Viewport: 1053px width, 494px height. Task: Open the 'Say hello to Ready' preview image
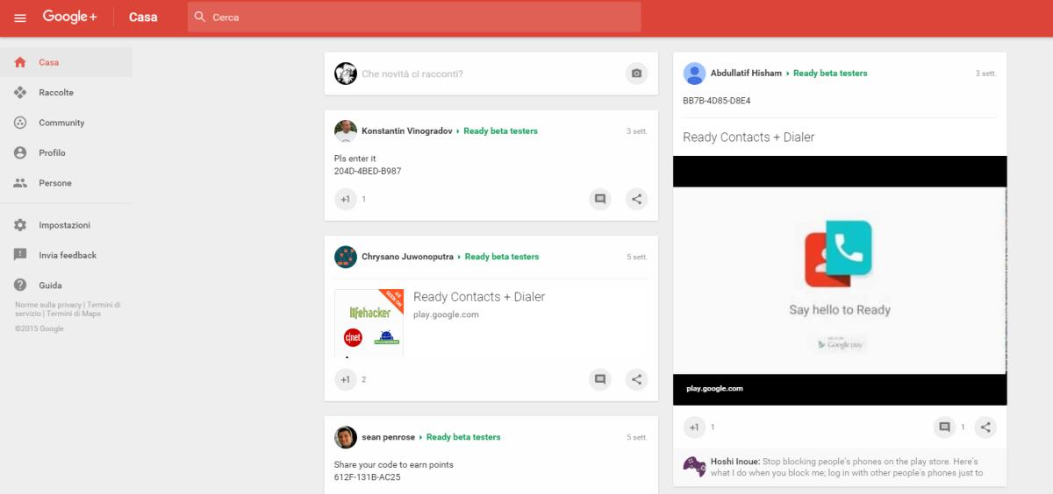840,280
